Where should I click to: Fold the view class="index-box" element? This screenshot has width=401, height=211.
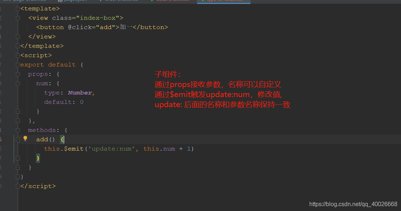(x=18, y=18)
